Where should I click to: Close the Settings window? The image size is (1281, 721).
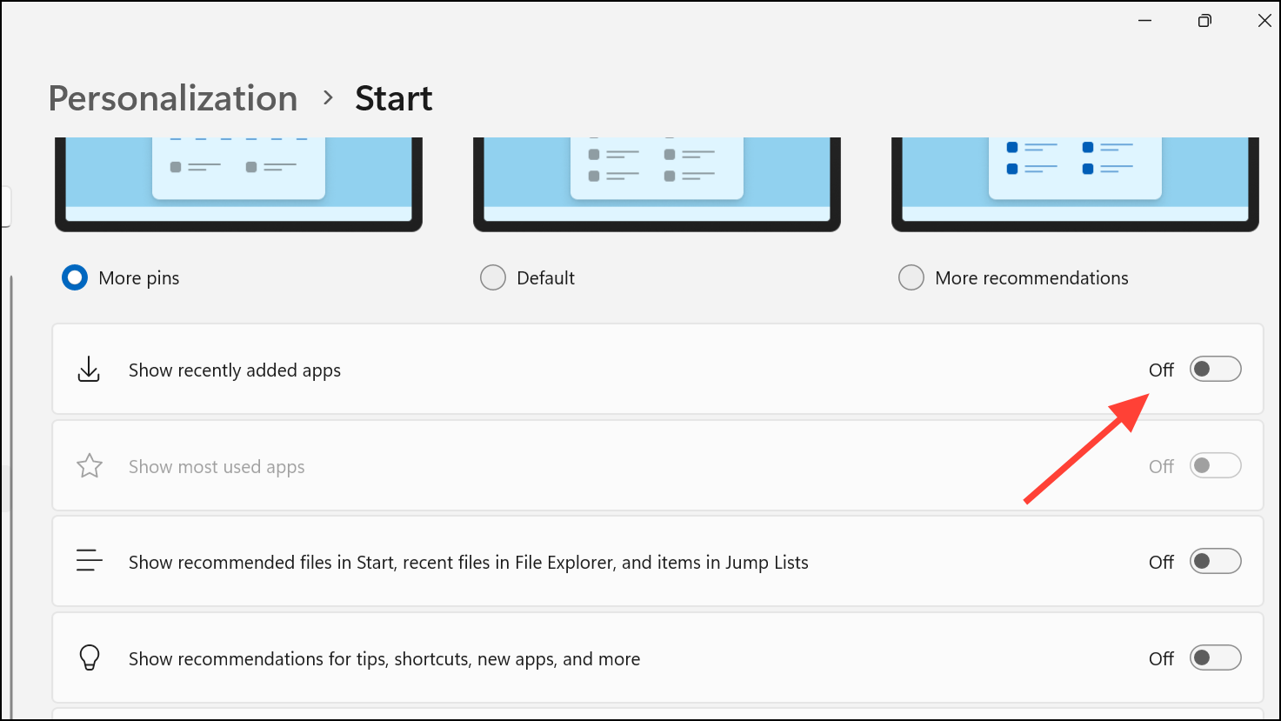coord(1264,21)
